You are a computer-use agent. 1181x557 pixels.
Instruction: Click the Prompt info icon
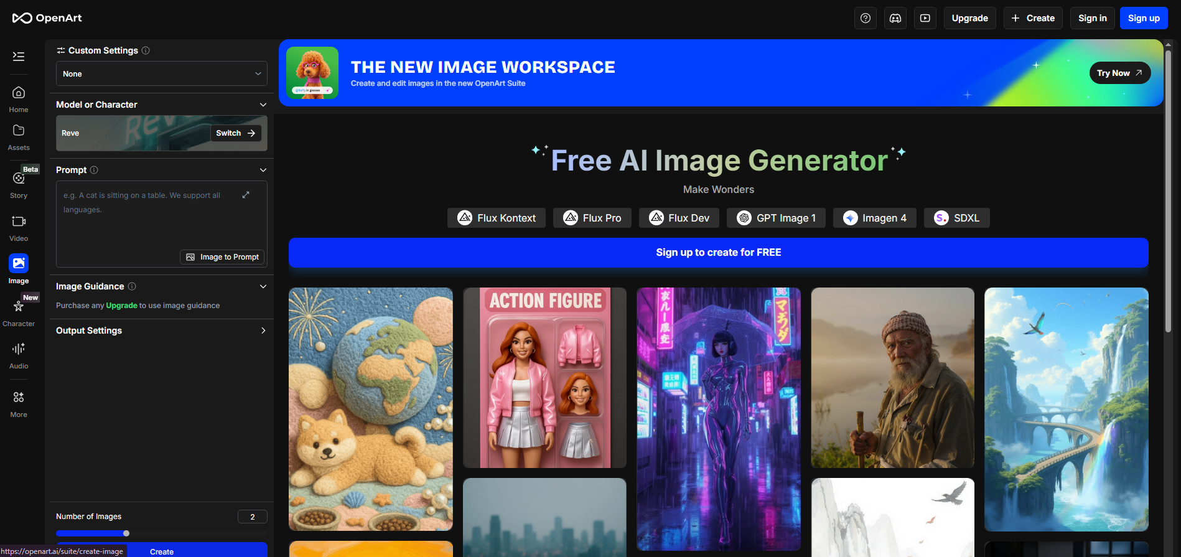(x=94, y=170)
